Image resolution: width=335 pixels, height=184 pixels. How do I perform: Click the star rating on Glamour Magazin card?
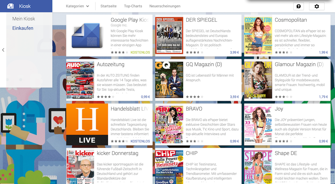coord(284,97)
